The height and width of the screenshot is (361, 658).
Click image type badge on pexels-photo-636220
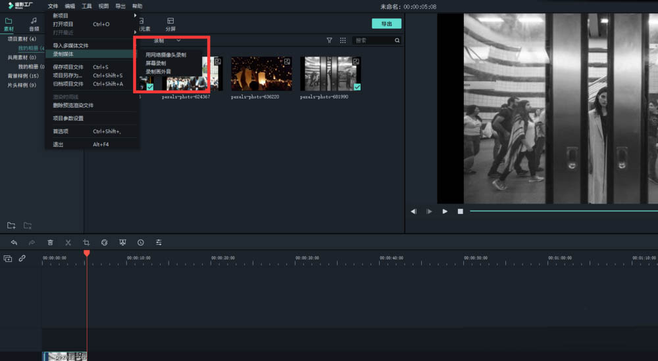click(x=287, y=62)
